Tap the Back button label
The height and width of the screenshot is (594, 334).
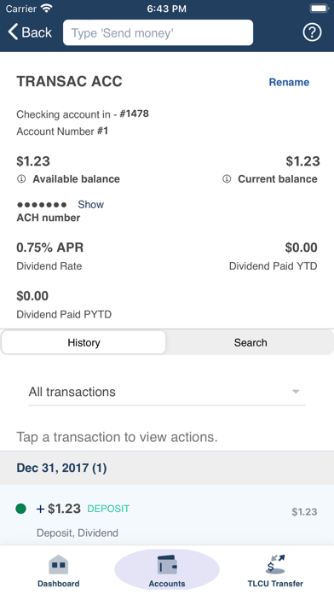[x=37, y=32]
